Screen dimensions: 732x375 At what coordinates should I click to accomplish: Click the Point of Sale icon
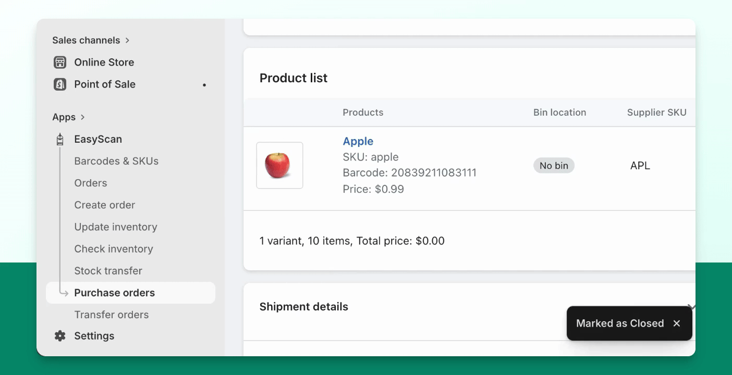tap(60, 84)
